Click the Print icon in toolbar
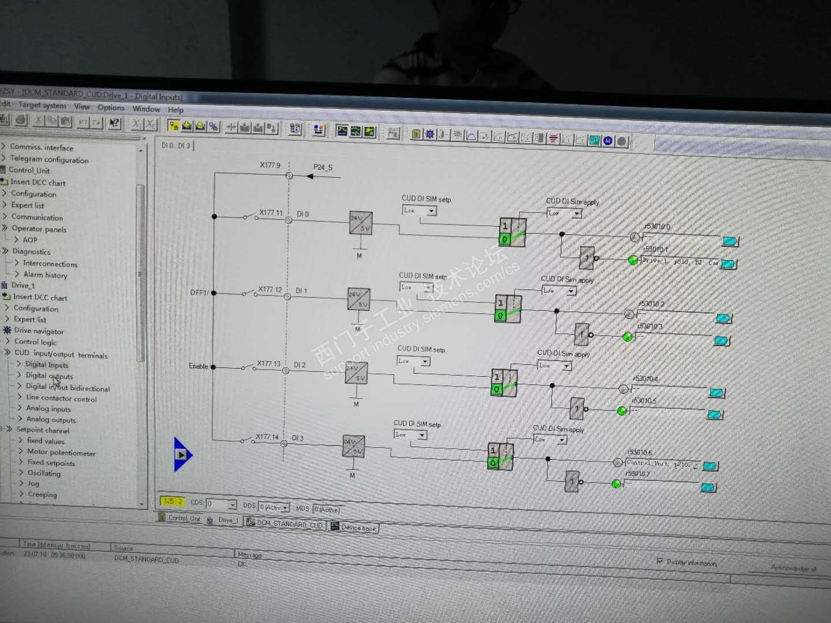This screenshot has width=831, height=623. (x=21, y=121)
